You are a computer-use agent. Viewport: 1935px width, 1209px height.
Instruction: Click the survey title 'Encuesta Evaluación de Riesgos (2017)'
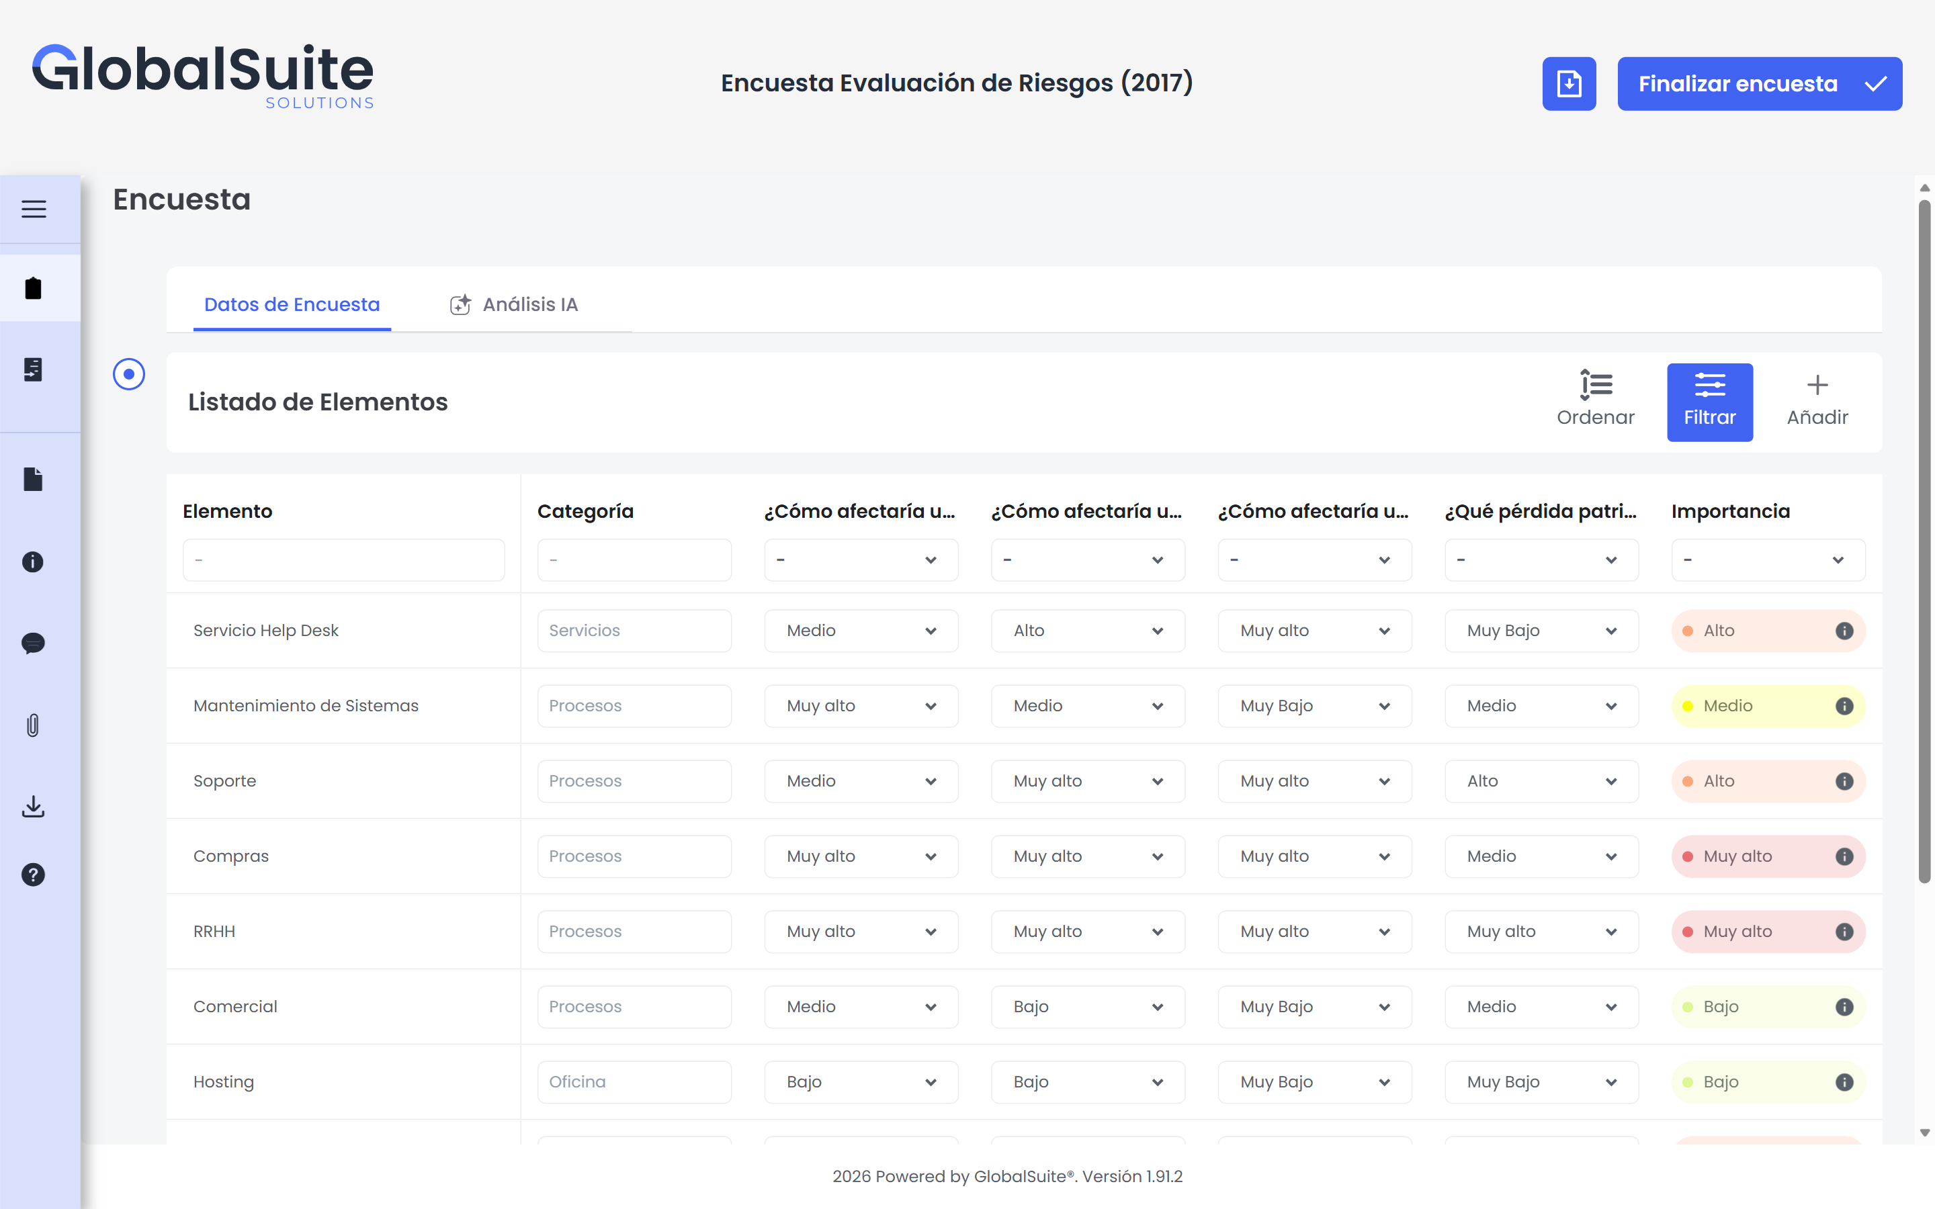coord(956,83)
